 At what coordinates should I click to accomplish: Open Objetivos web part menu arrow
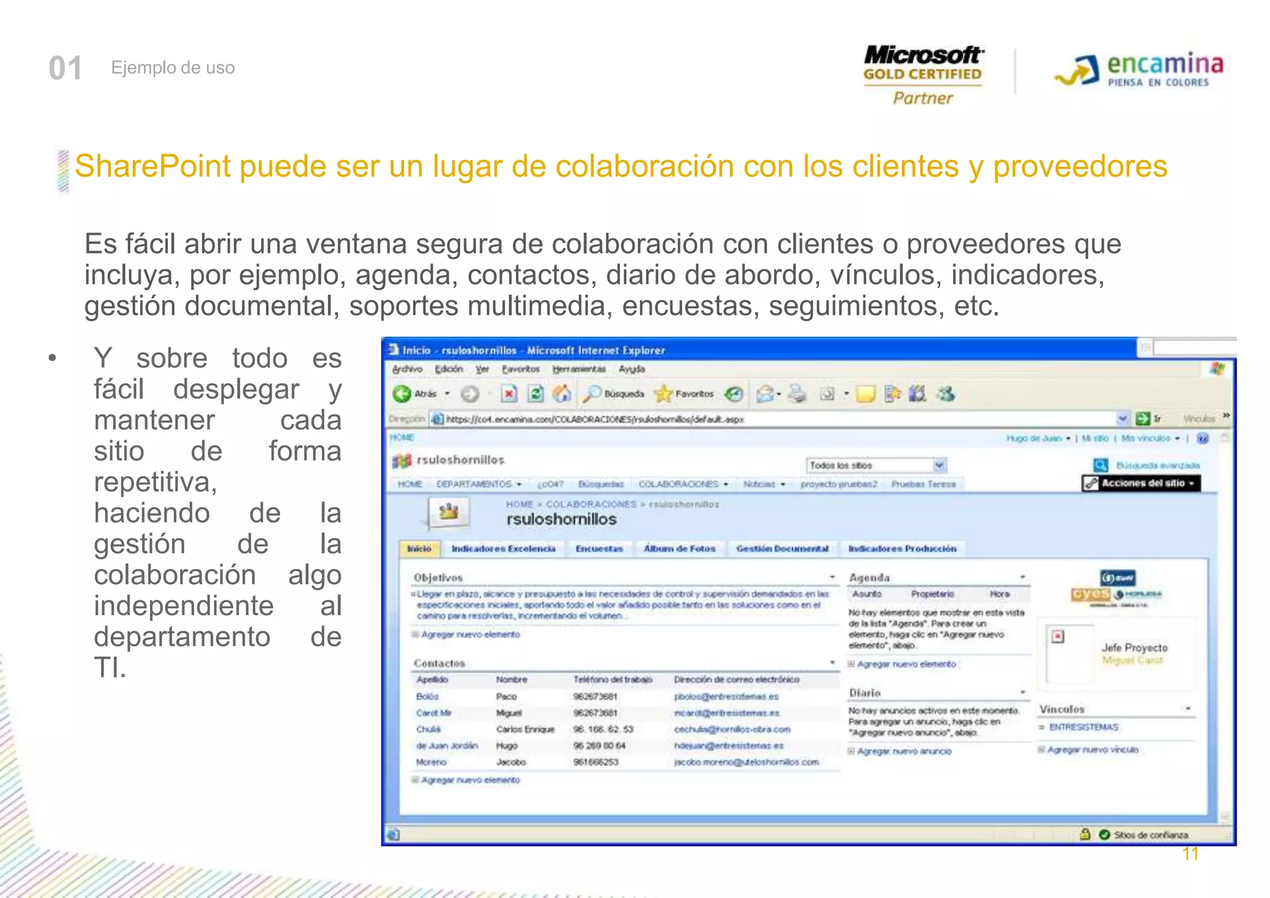click(832, 577)
